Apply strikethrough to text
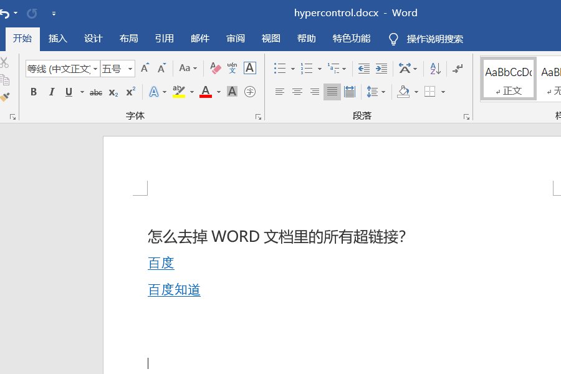 click(95, 92)
